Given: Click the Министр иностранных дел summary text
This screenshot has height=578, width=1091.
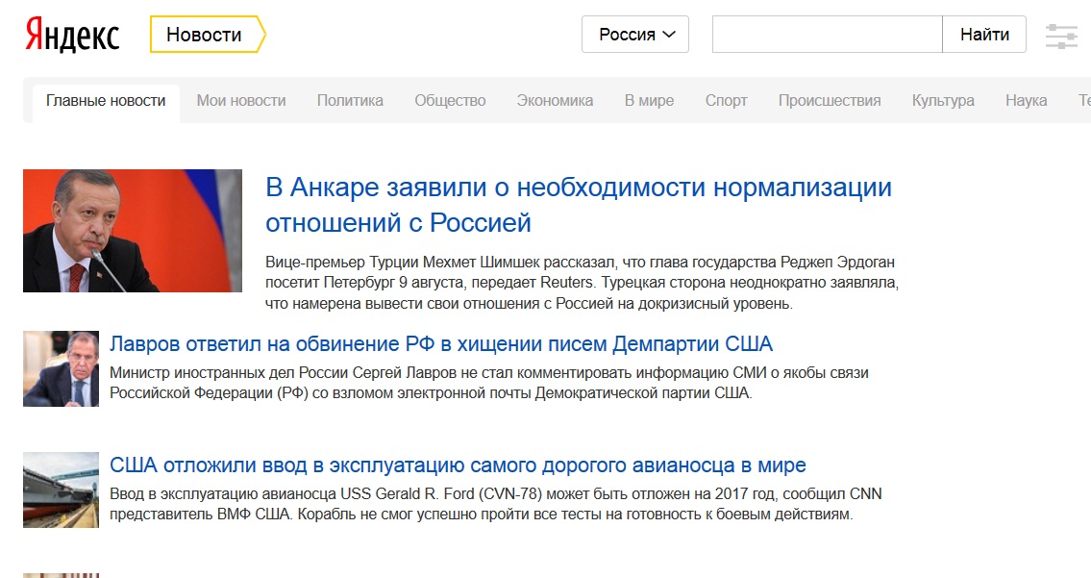Looking at the screenshot, I should point(488,383).
